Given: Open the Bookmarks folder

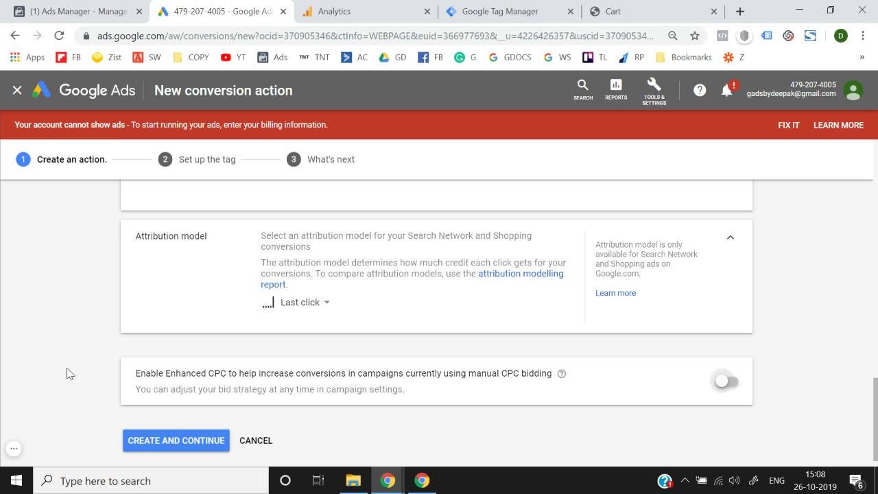Looking at the screenshot, I should pyautogui.click(x=684, y=58).
